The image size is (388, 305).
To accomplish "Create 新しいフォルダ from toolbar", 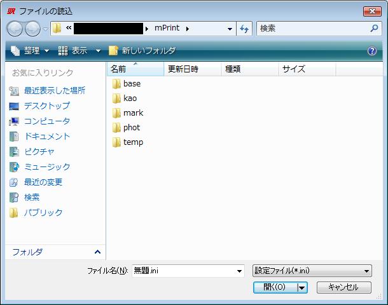I will 142,51.
